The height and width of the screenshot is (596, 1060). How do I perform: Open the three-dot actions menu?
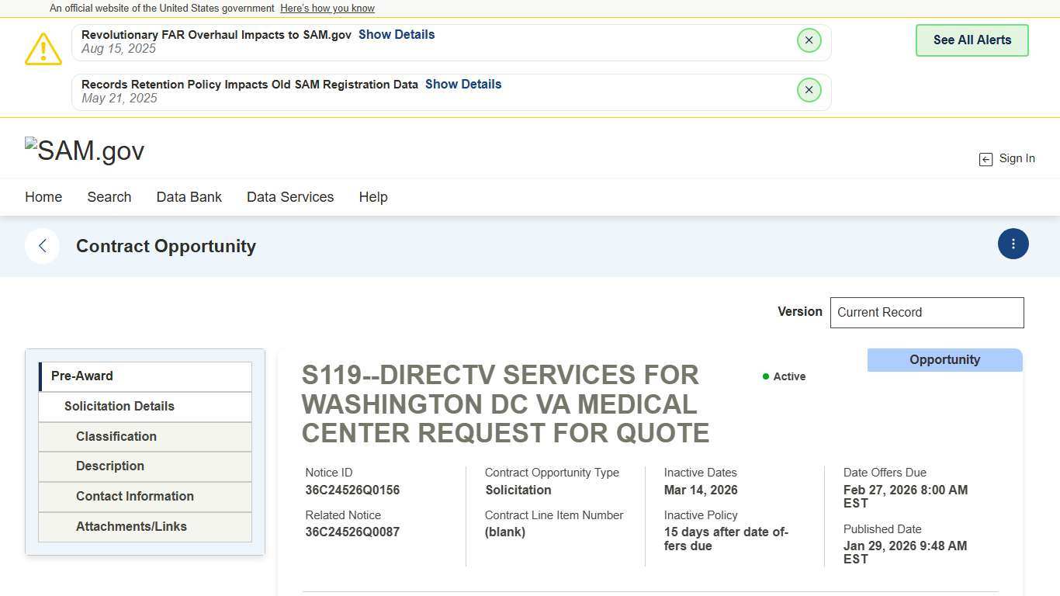coord(1013,244)
